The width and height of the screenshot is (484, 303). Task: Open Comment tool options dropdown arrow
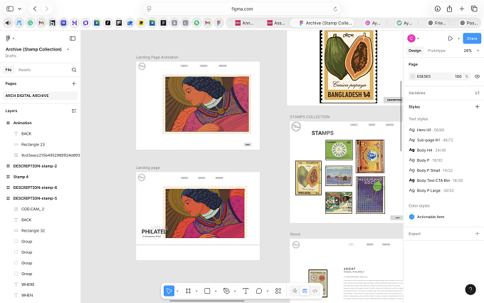(x=268, y=291)
